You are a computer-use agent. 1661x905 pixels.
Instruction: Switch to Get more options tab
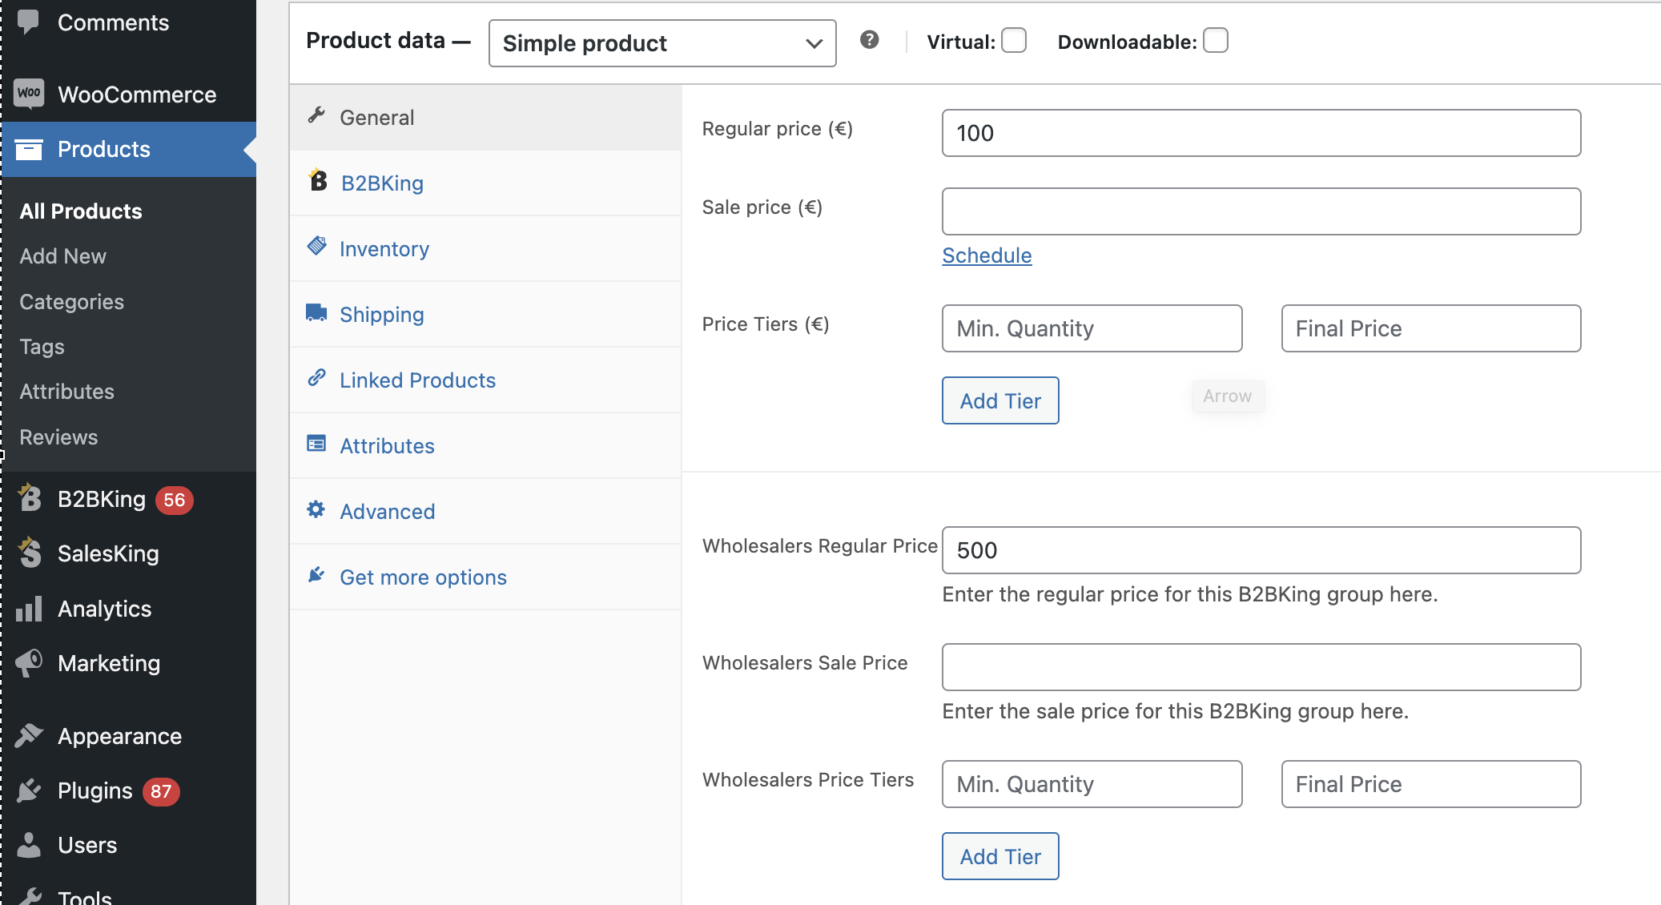[485, 577]
